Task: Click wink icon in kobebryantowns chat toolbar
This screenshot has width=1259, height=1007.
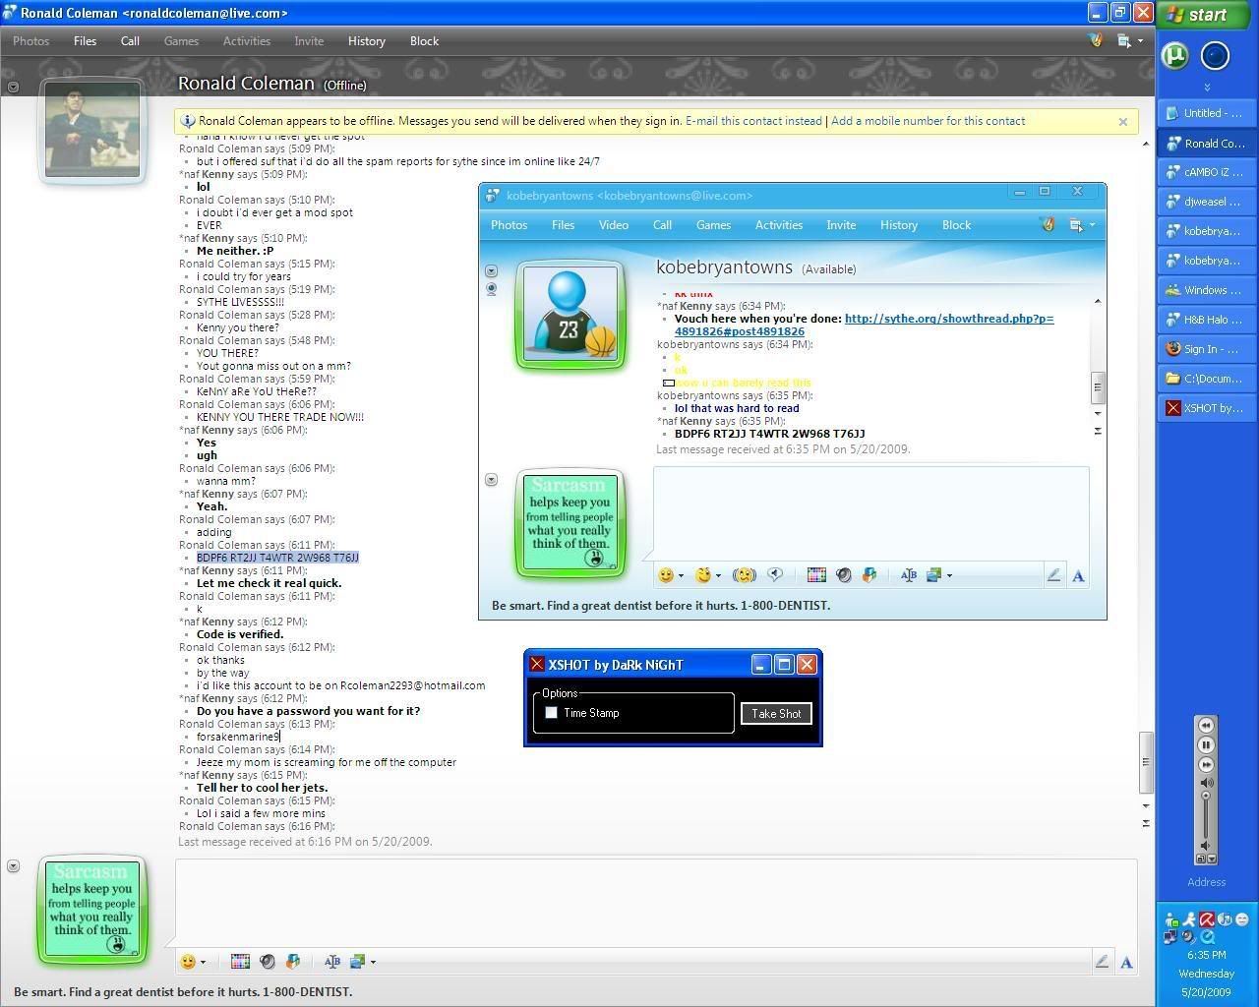Action: pos(703,575)
